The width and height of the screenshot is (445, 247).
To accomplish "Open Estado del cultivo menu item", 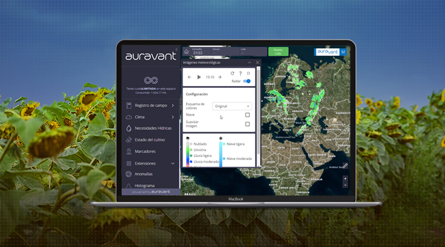I will [149, 140].
